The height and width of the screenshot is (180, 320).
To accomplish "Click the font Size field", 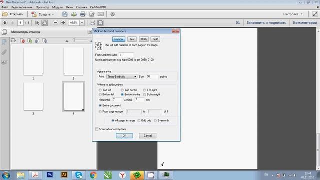I will [x=152, y=77].
